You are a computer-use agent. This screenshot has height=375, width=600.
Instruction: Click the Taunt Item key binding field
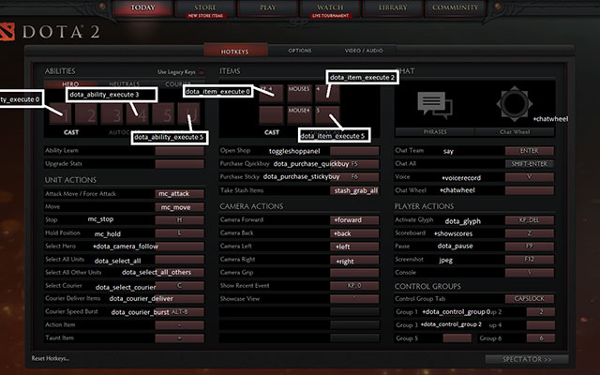click(179, 337)
